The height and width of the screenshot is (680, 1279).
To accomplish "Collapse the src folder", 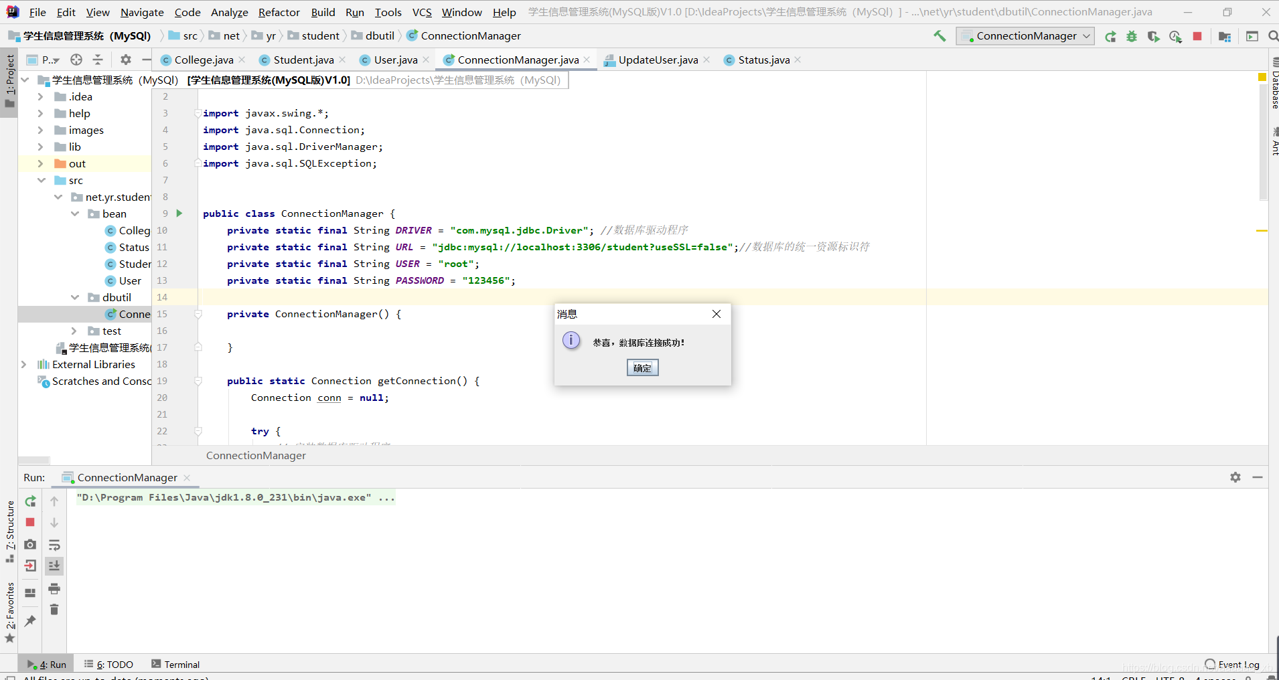I will (x=41, y=180).
